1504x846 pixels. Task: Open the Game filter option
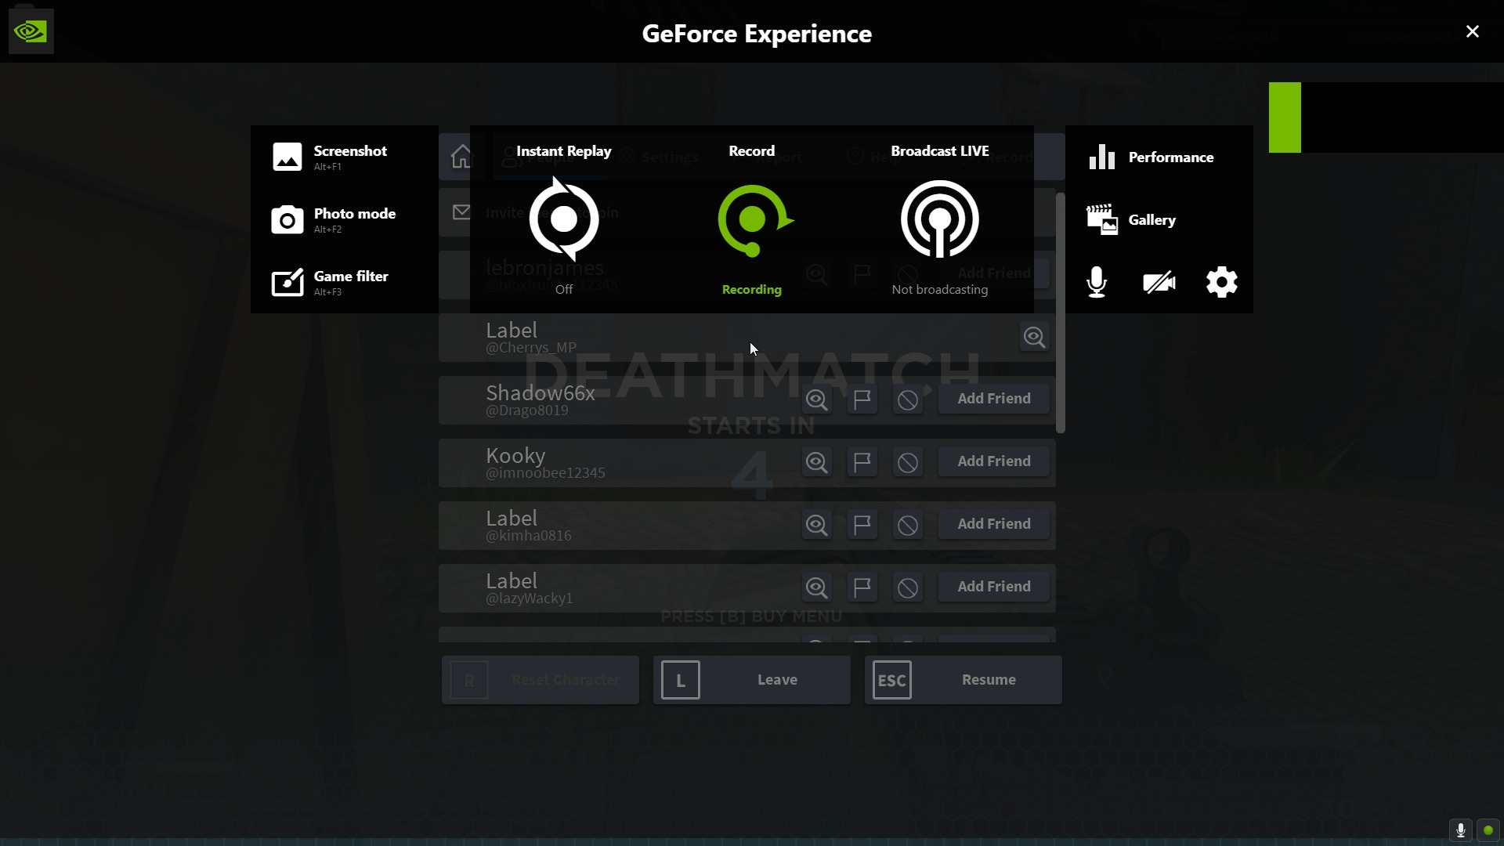coord(330,282)
